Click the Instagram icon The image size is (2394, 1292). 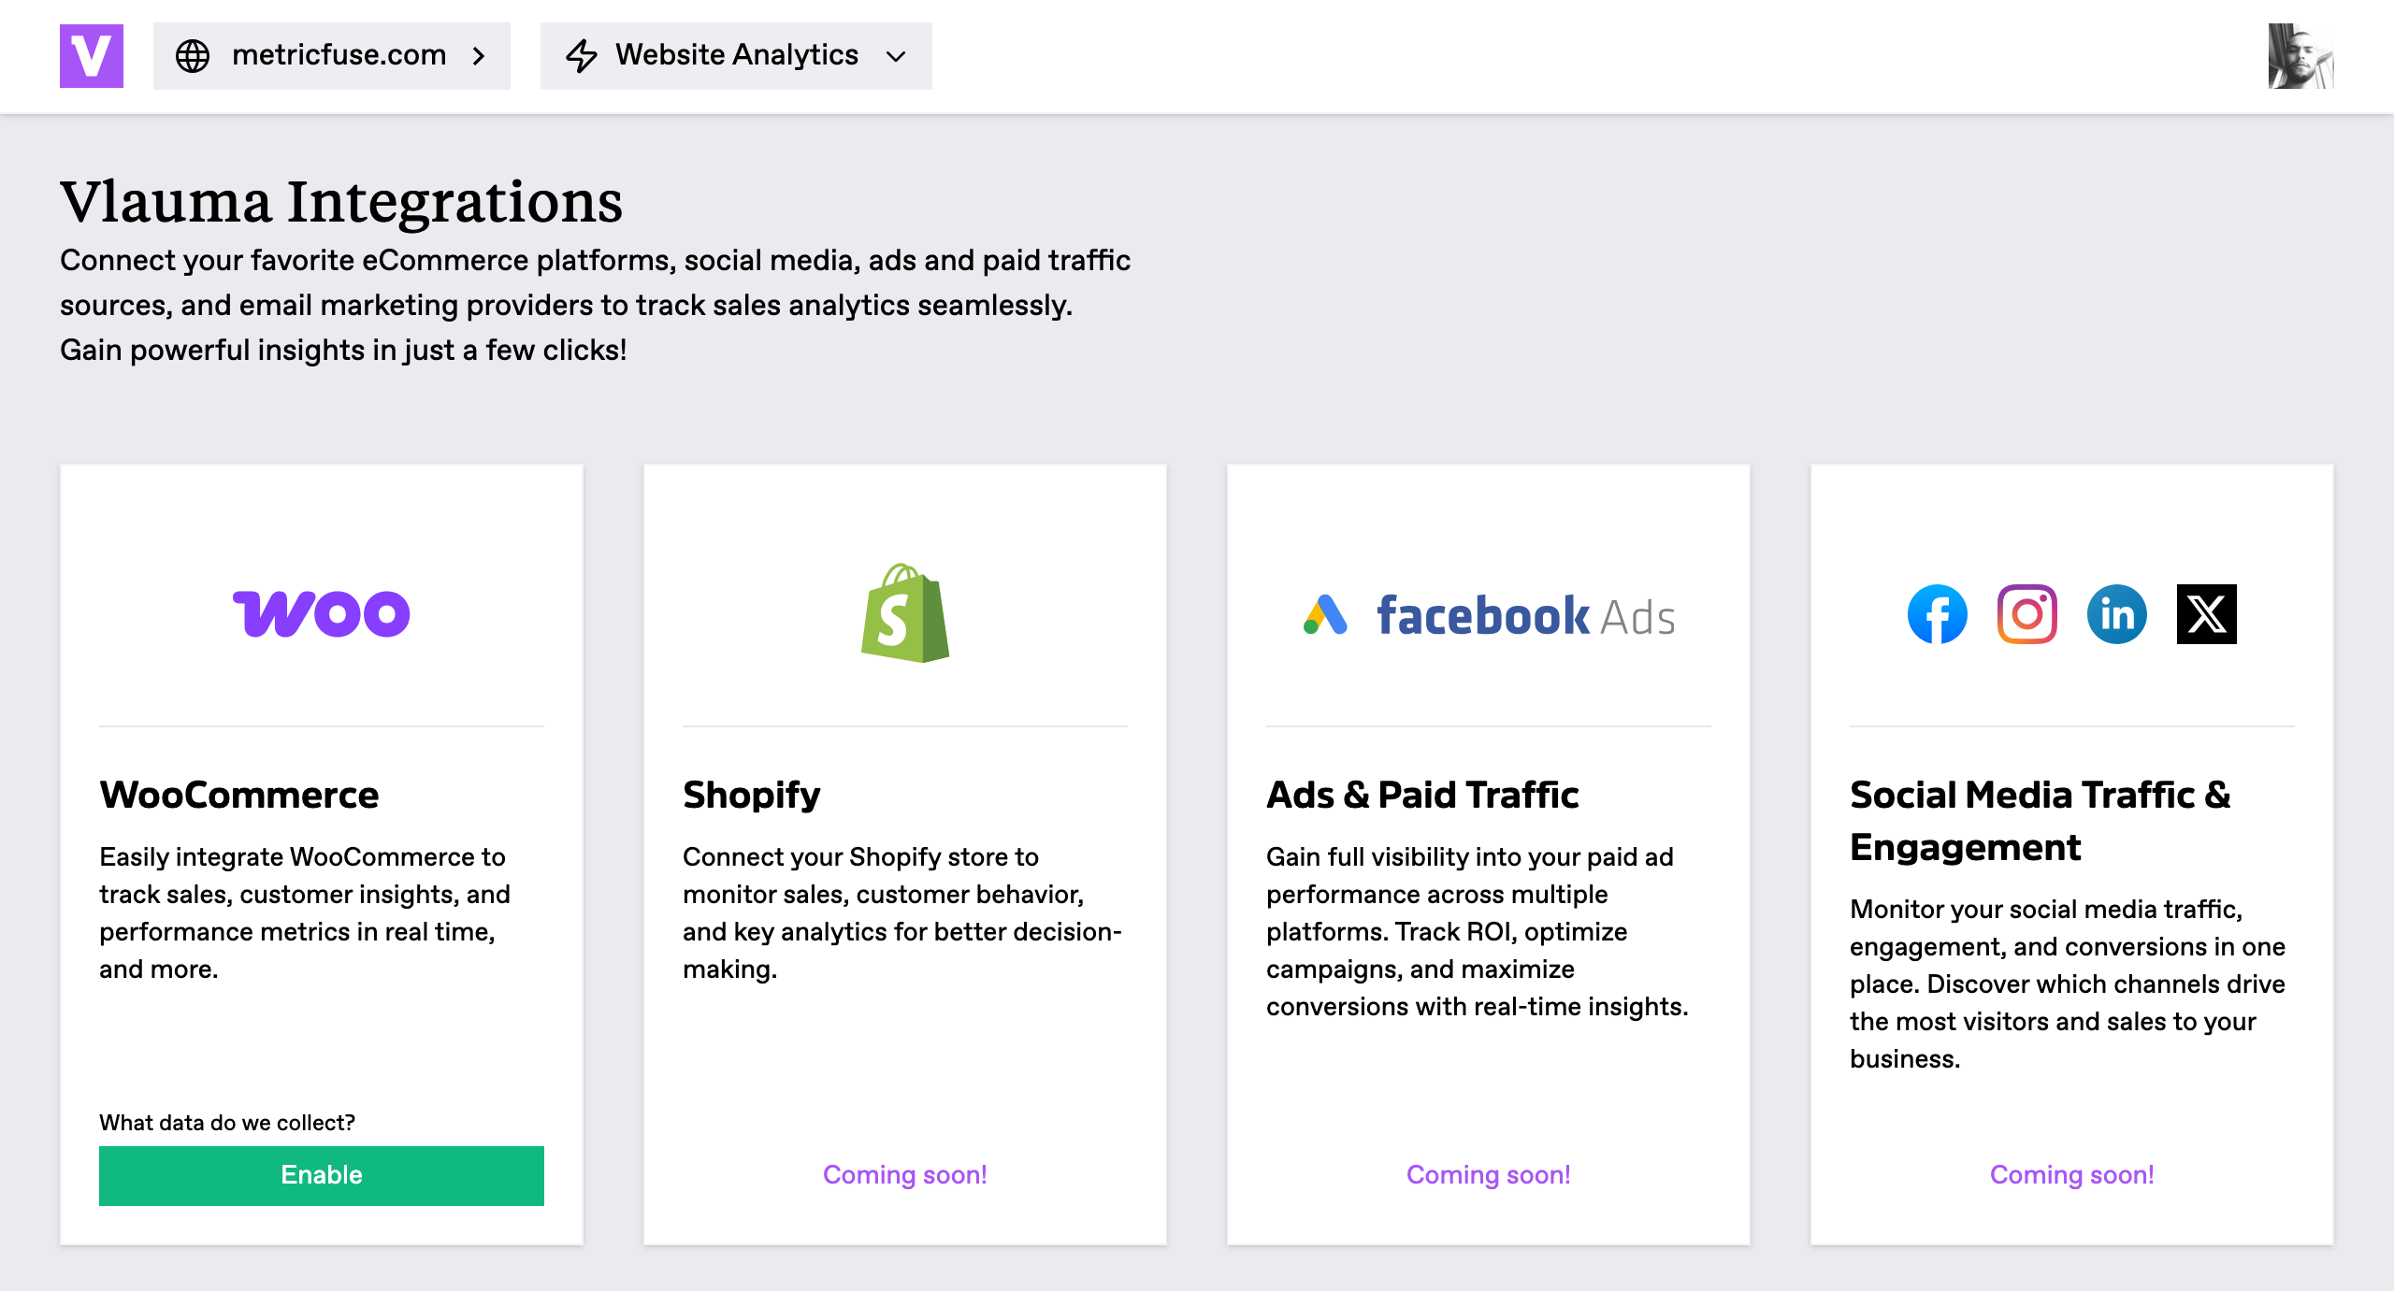point(2027,614)
